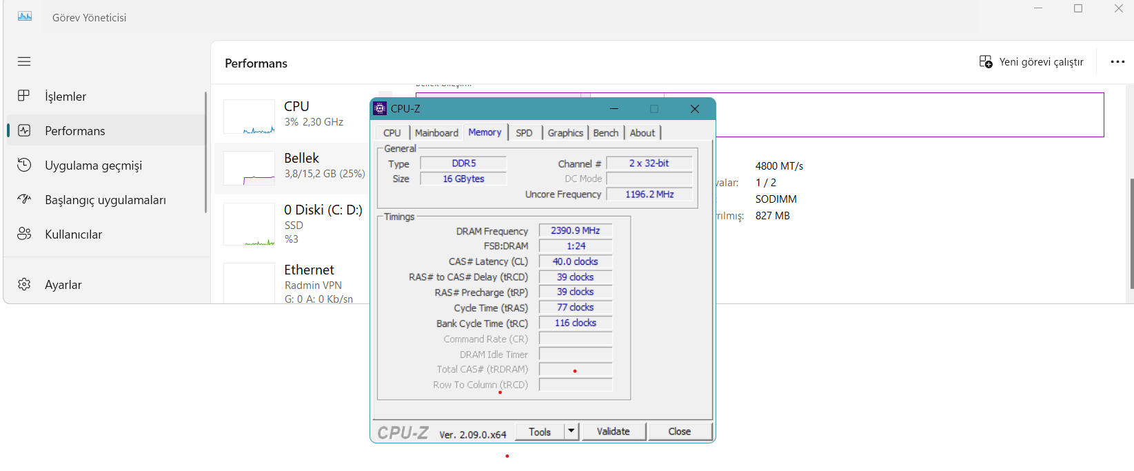This screenshot has width=1134, height=471.
Task: Click the DRAM Frequency value field
Action: click(x=575, y=231)
